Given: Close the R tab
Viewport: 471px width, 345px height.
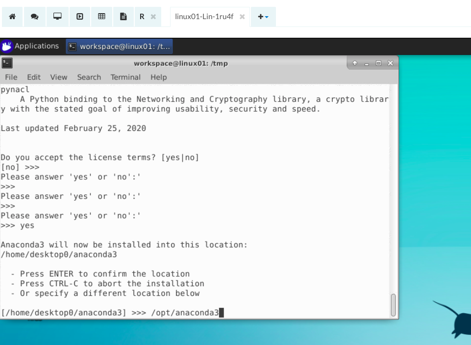Looking at the screenshot, I should [153, 17].
